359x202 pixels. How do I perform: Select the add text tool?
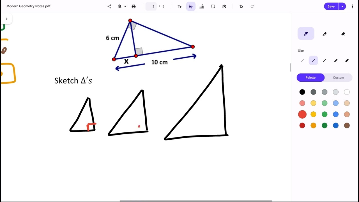click(x=179, y=6)
